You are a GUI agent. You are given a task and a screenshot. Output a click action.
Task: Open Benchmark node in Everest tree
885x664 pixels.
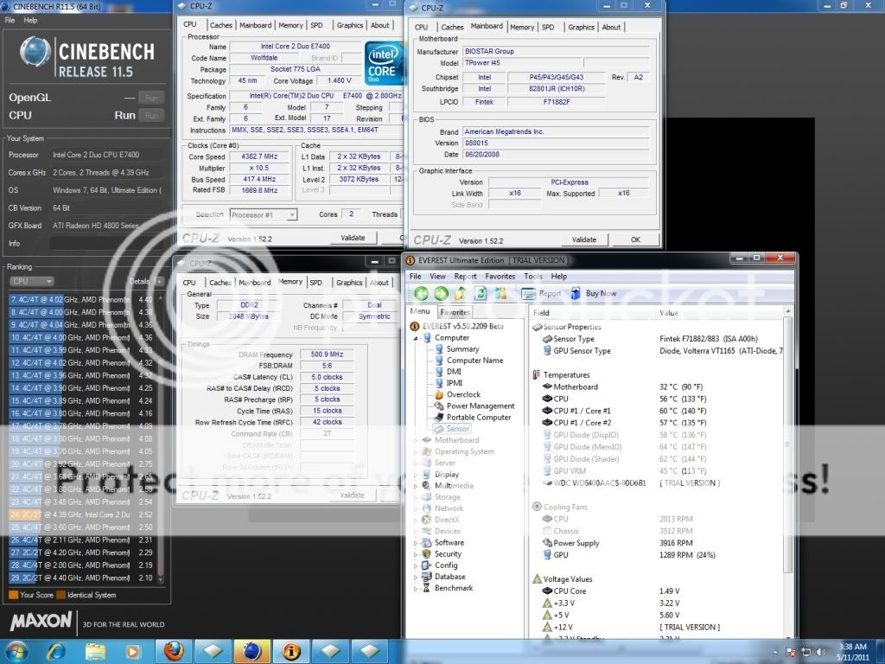(454, 588)
